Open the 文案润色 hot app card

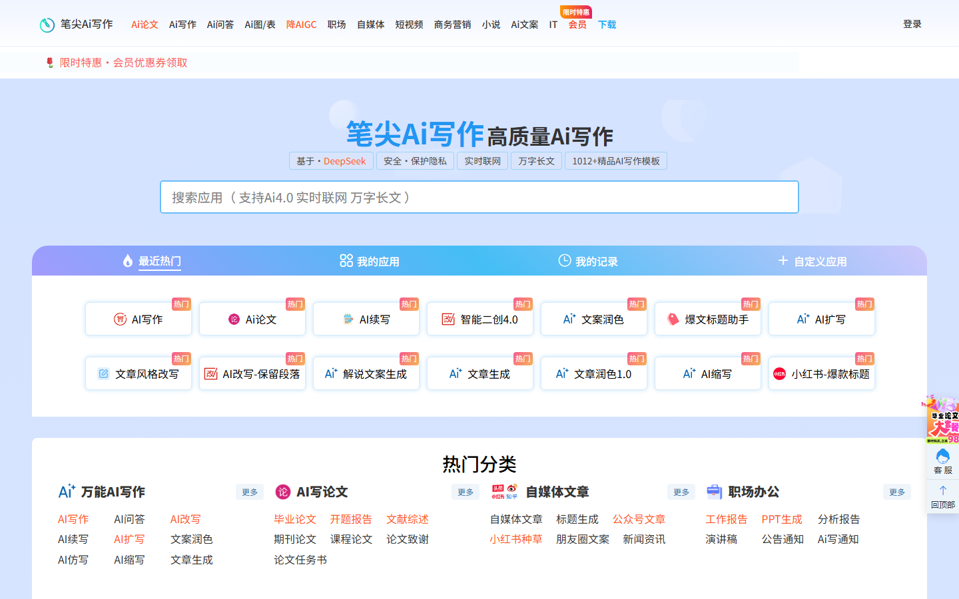click(x=594, y=319)
